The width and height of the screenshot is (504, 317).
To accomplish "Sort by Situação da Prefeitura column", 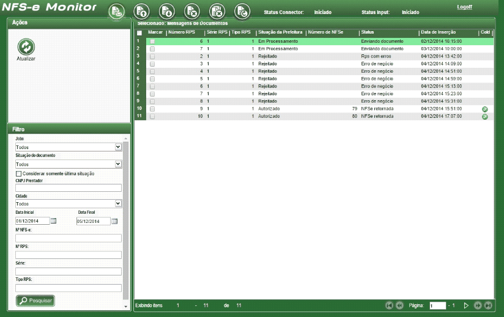I will [x=280, y=32].
